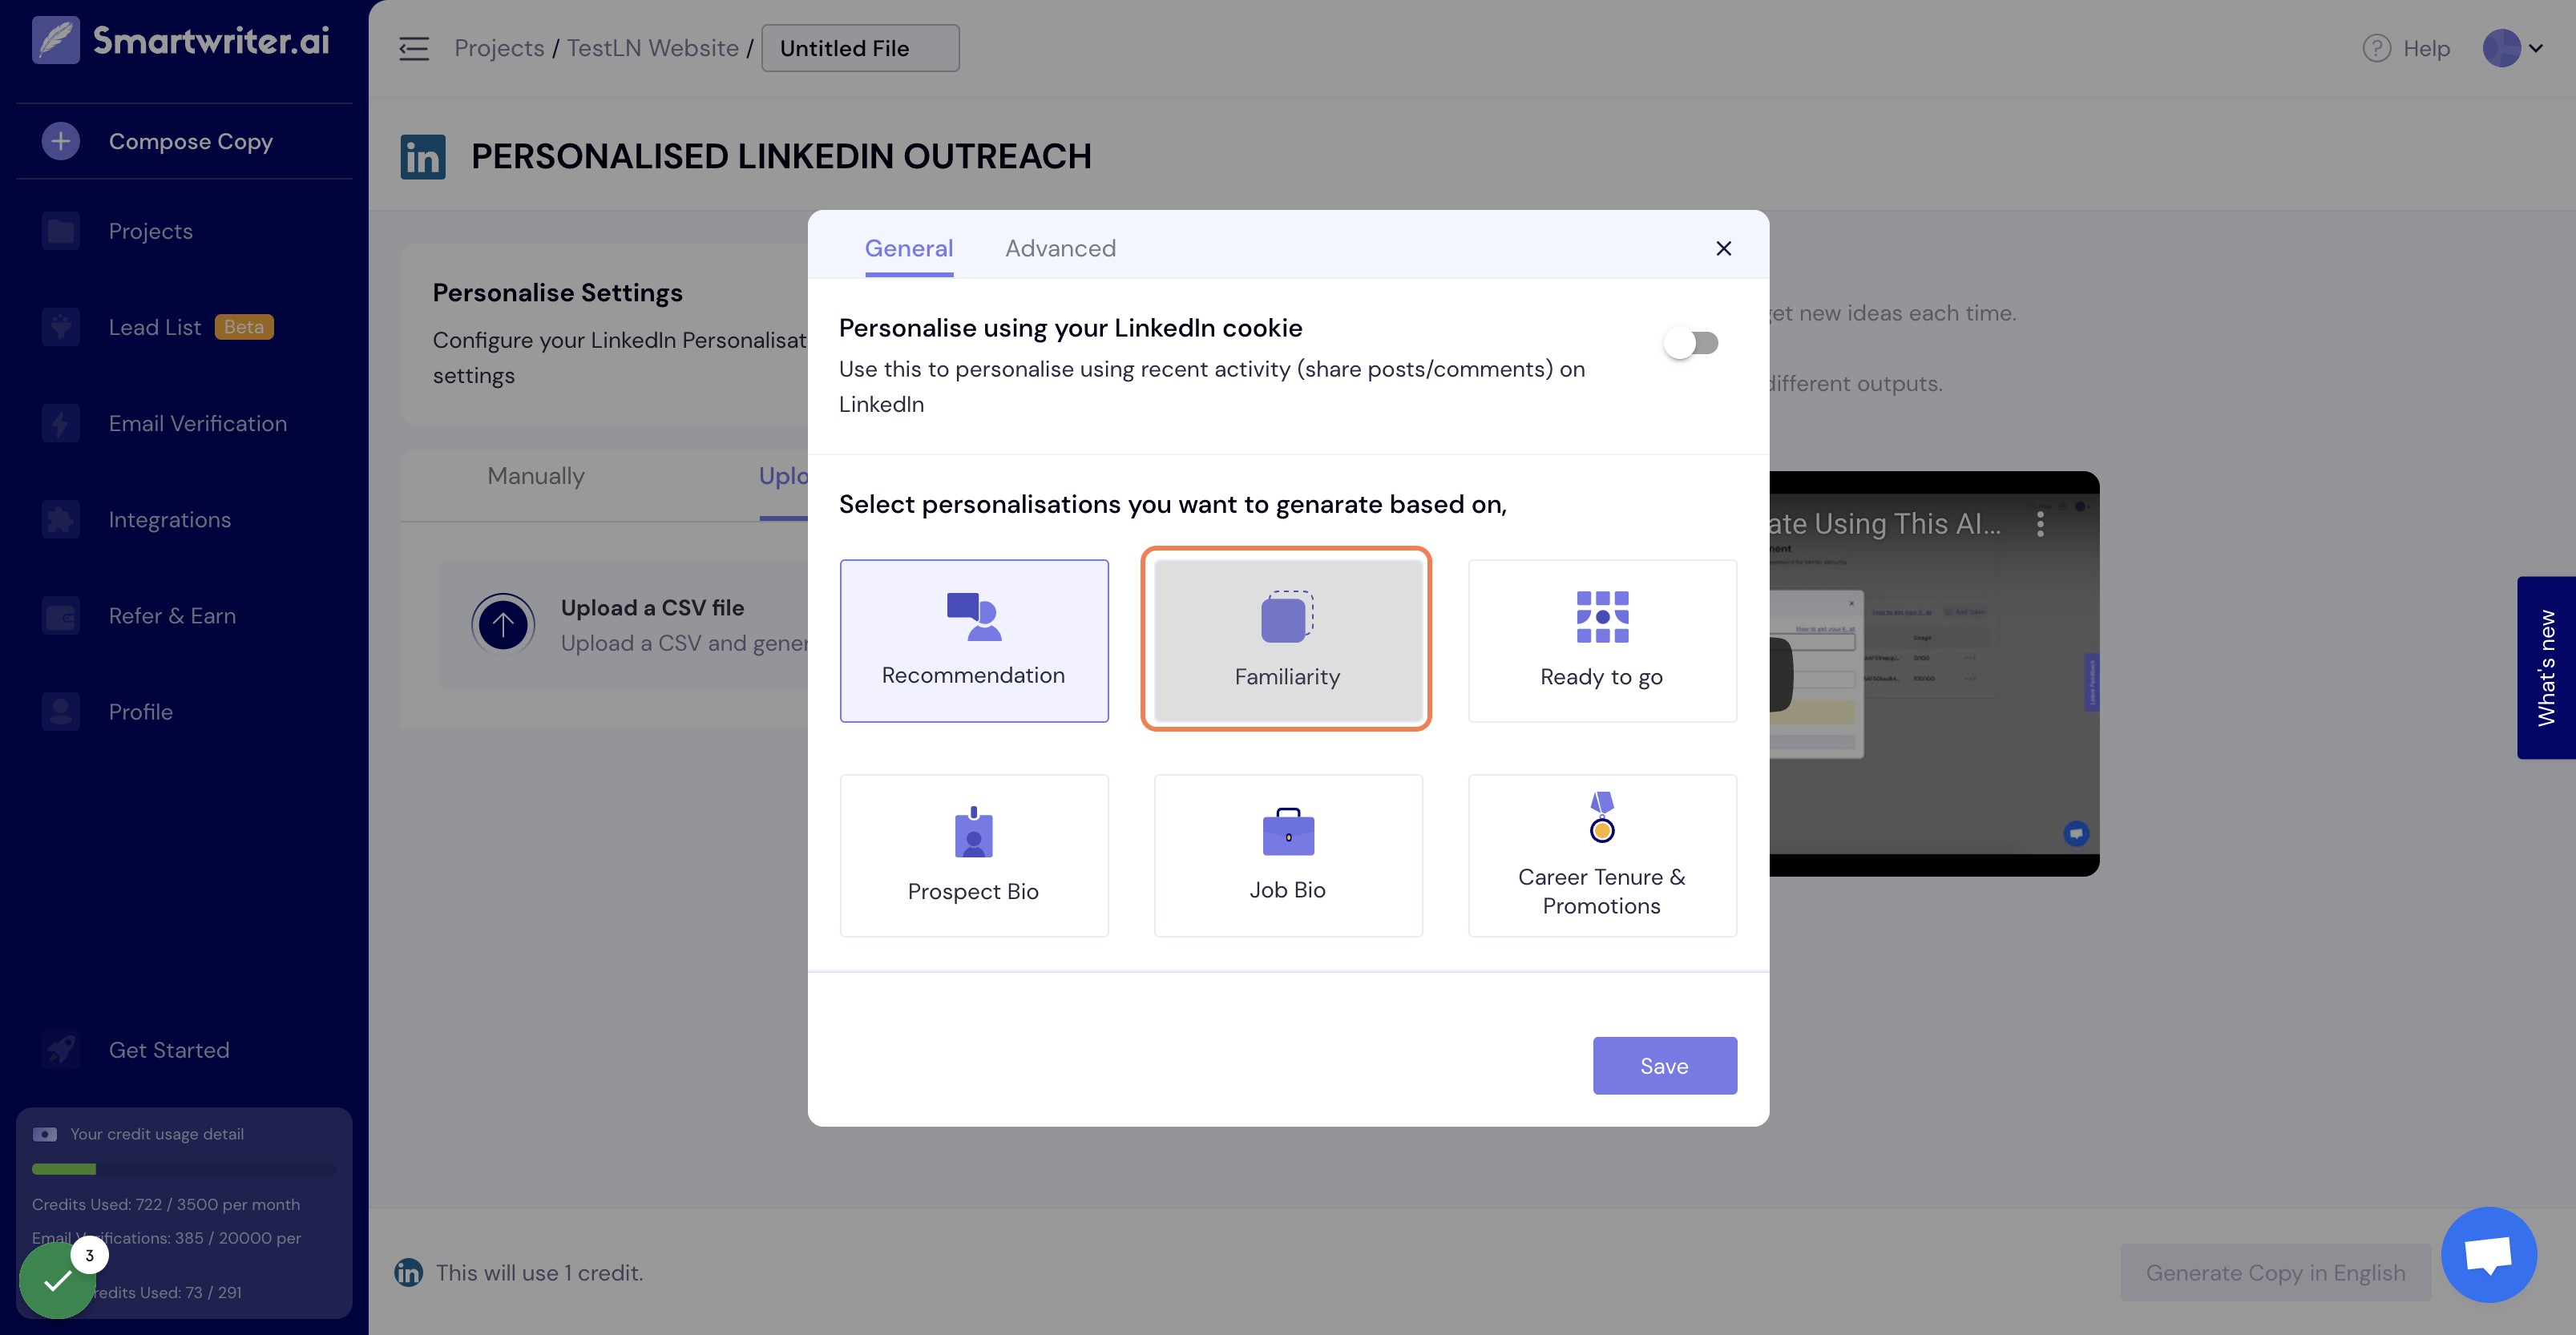The image size is (2576, 1335).
Task: Collapse the sidebar with the hamburger icon
Action: (x=413, y=48)
